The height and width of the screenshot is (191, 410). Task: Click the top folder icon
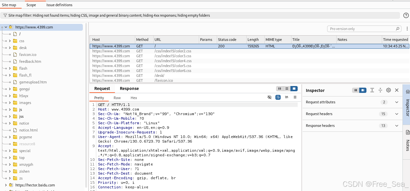pos(15,158)
